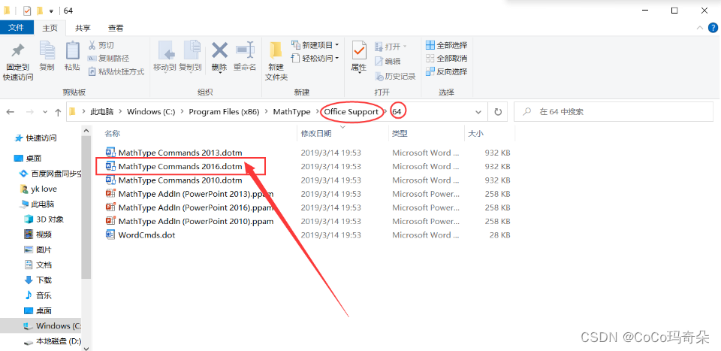Select 百度网盘同步空间 in sidebar

[x=50, y=174]
